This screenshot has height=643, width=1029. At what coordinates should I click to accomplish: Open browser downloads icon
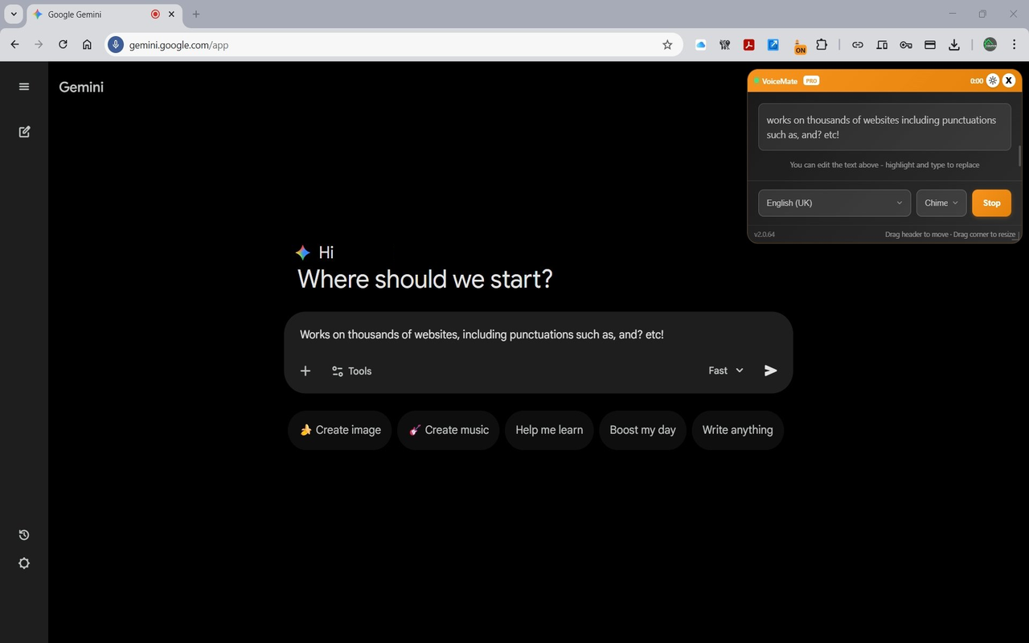(954, 45)
